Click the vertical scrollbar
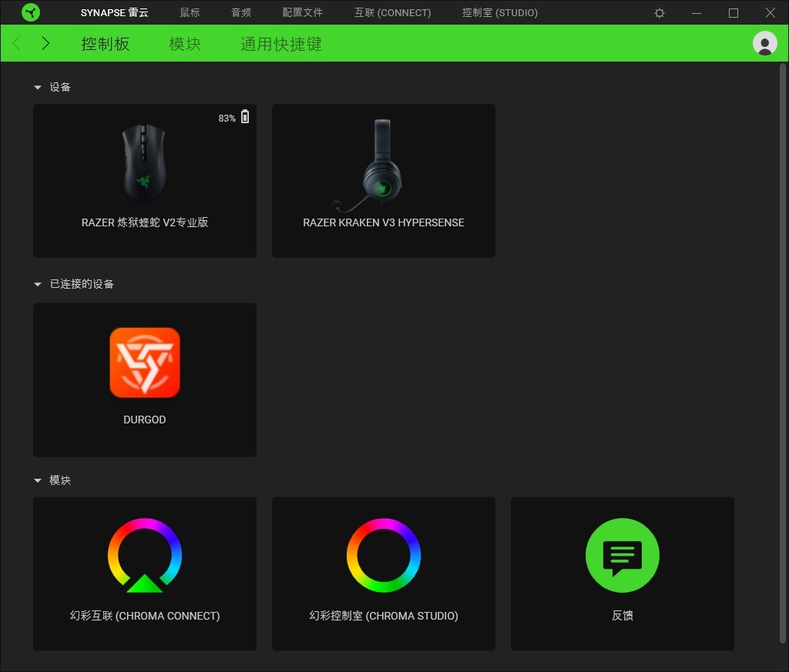Screen dimensions: 789x672 783,353
